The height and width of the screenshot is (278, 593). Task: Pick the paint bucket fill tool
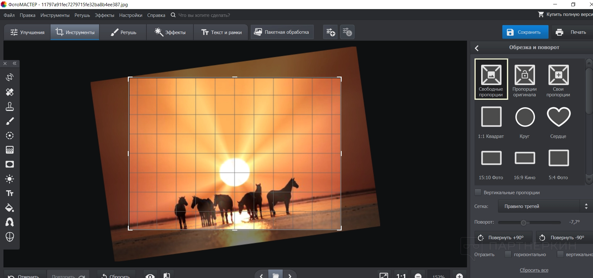[10, 208]
